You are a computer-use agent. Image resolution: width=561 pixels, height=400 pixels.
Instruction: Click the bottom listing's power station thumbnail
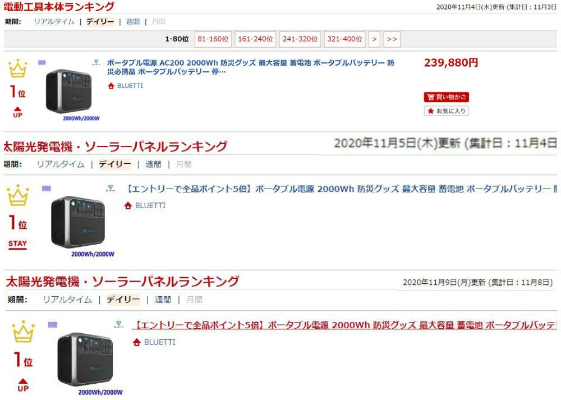(x=85, y=359)
